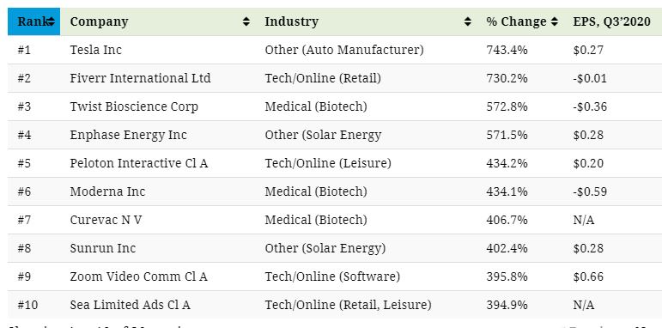Select Fiverr International Ltd company name

pyautogui.click(x=140, y=78)
